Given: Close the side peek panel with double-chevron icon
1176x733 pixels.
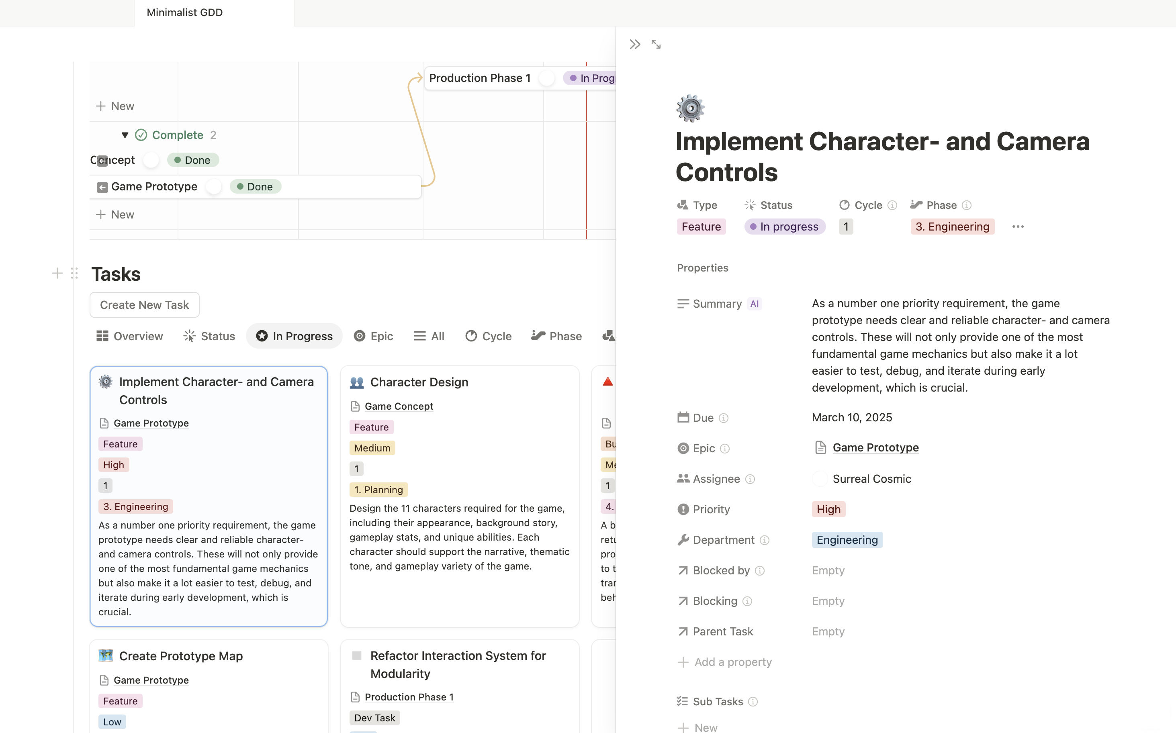Looking at the screenshot, I should (x=635, y=45).
